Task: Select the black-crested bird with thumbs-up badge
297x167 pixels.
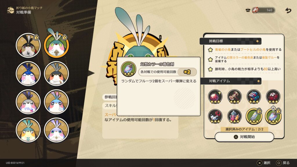Action: 28,46
